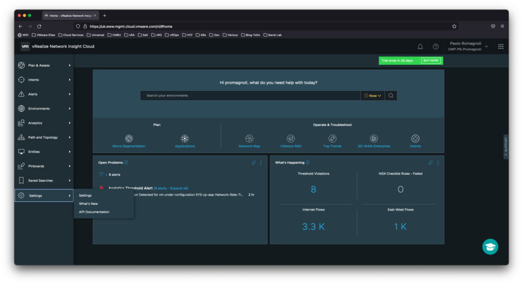Switch to the Home vRealize browser tab
This screenshot has width=523, height=284.
70,16
